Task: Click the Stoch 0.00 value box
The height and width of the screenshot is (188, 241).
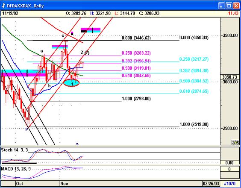Action: (230, 163)
